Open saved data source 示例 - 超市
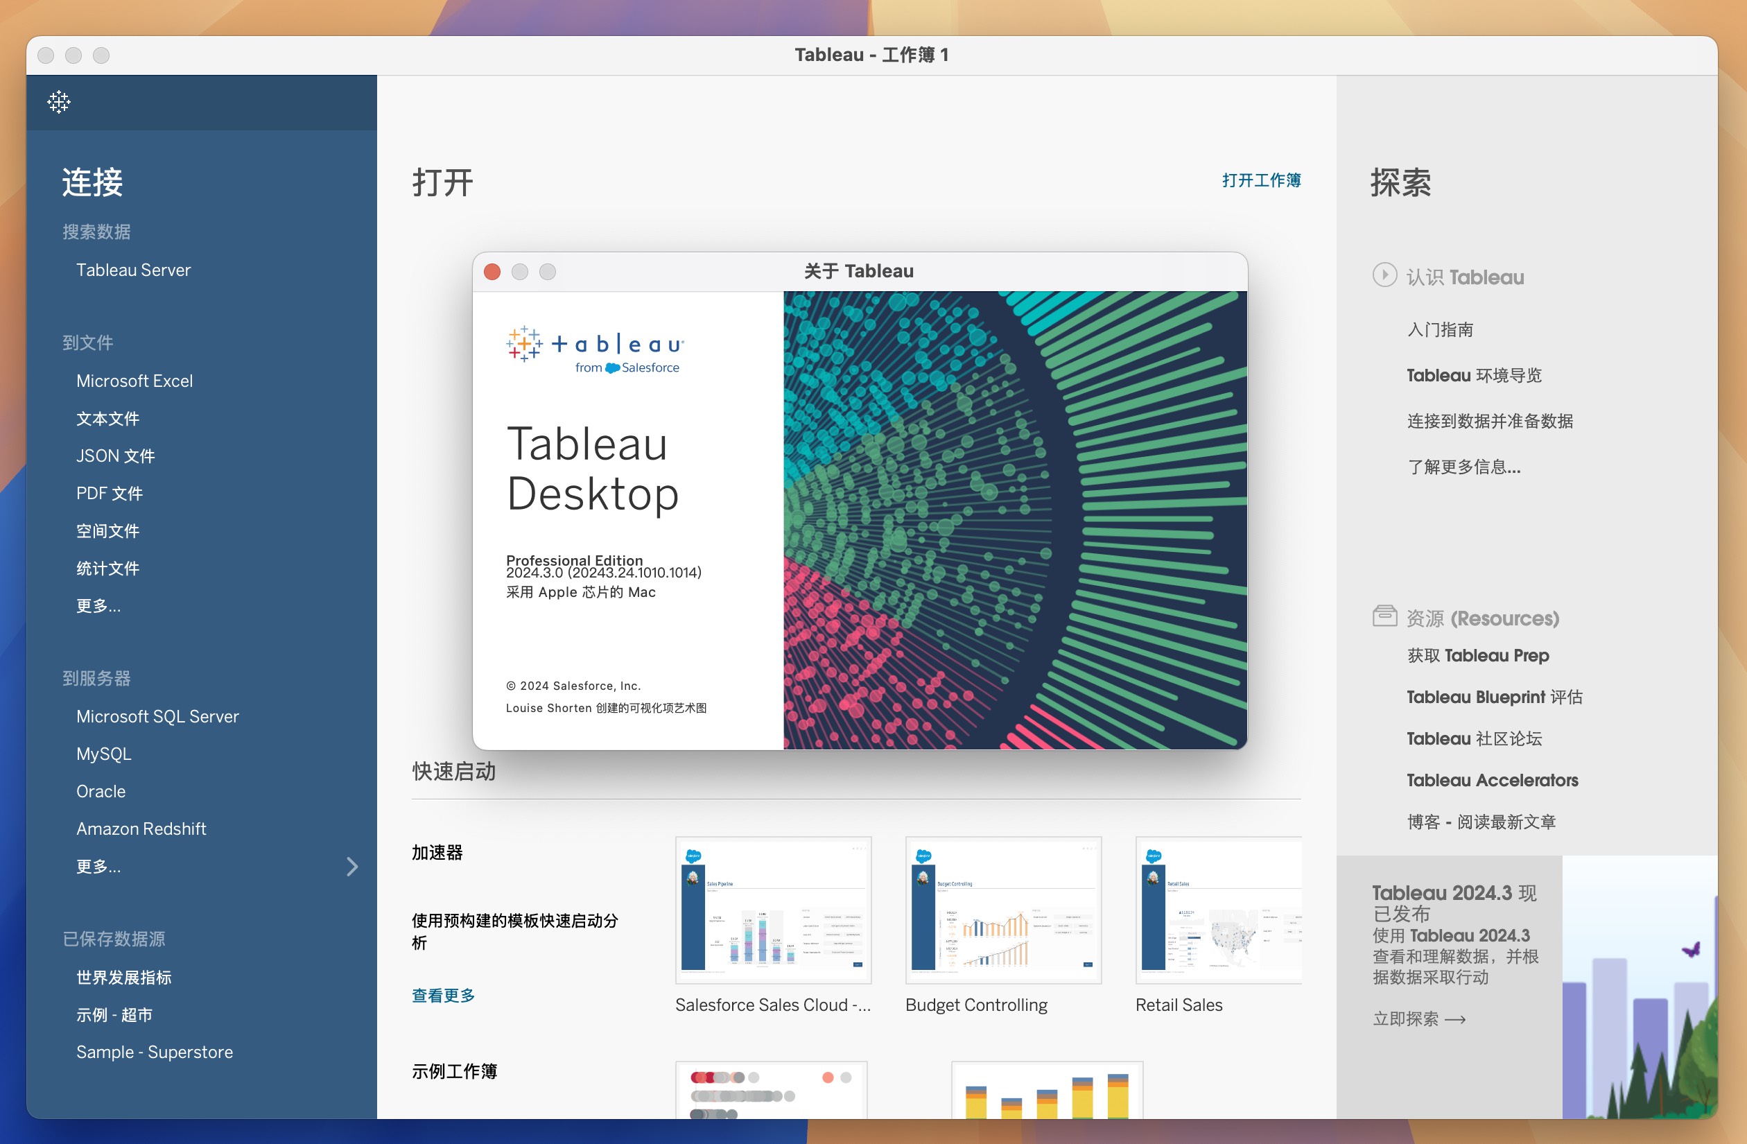Viewport: 1747px width, 1144px height. pos(114,1015)
